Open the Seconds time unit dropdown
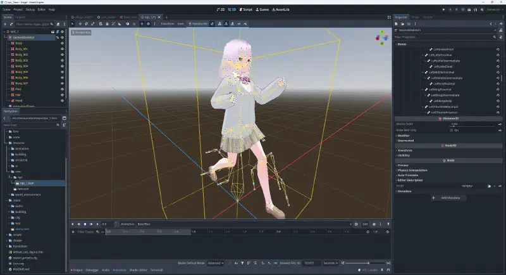This screenshot has height=275, width=506. 330,263
